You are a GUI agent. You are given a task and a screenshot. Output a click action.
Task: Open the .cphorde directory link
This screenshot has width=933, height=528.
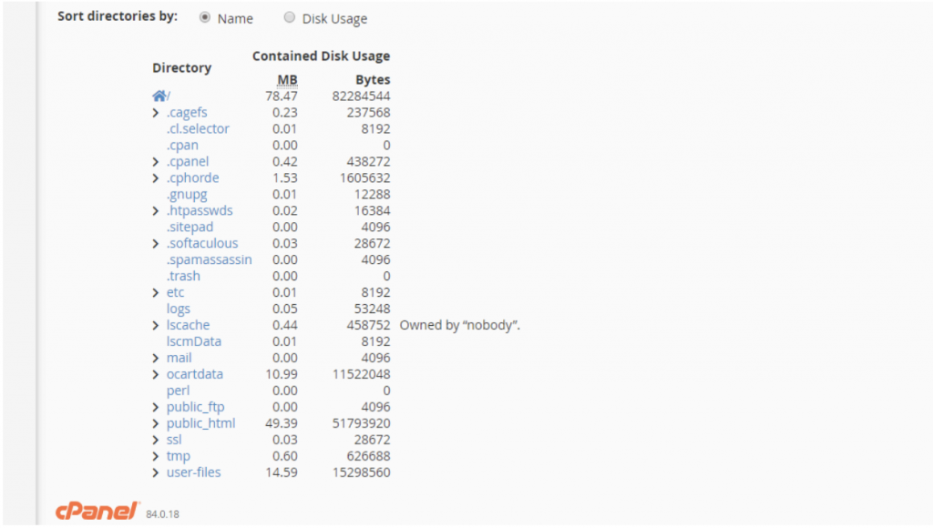[193, 178]
